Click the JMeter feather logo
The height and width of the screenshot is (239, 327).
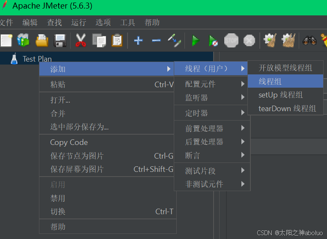[4, 5]
